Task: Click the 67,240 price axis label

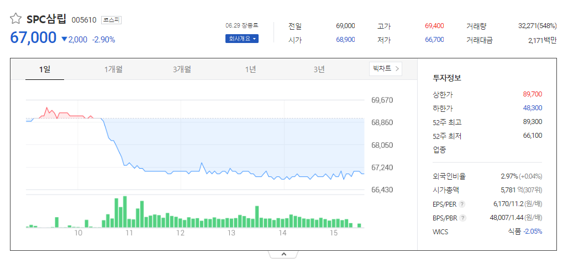Action: (382, 168)
